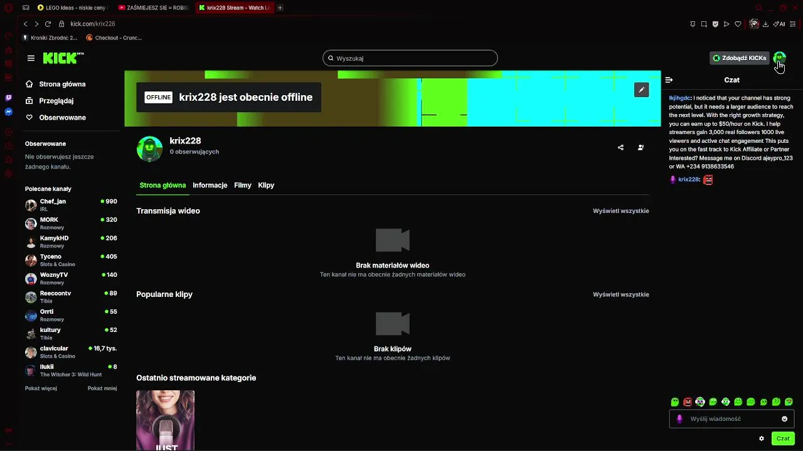The image size is (803, 451).
Task: Open the browser easy setup icon
Action: point(793,24)
